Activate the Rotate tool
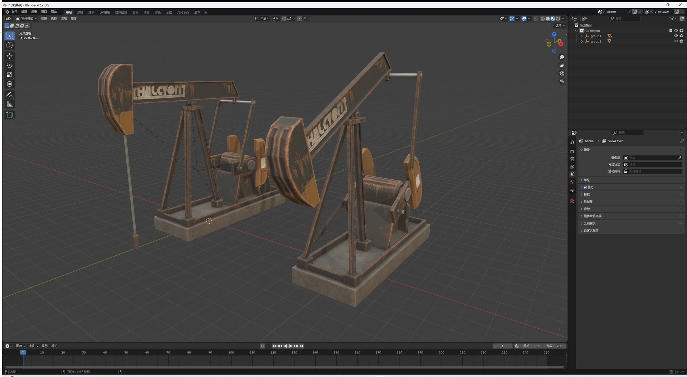The width and height of the screenshot is (687, 377). click(x=10, y=65)
